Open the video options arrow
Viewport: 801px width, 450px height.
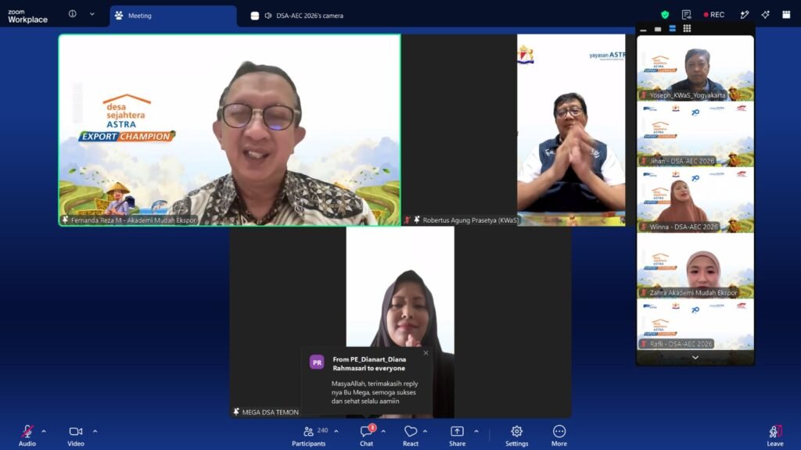95,431
